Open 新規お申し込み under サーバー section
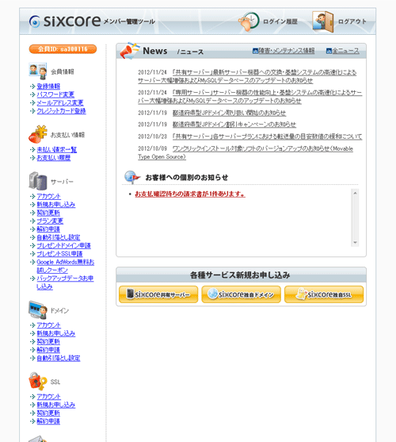The width and height of the screenshot is (396, 442). tap(56, 205)
